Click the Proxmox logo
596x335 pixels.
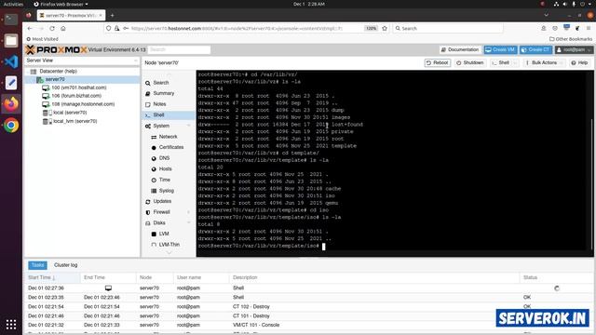point(56,49)
